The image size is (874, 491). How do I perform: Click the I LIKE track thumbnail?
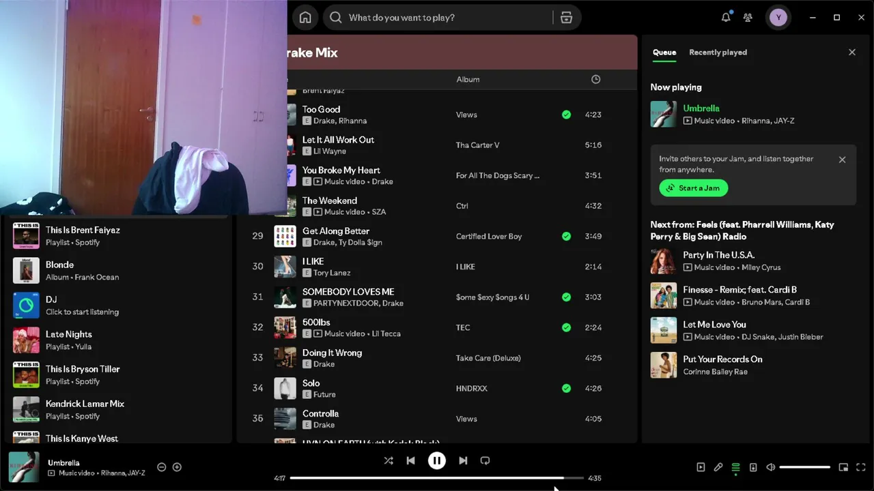click(285, 267)
